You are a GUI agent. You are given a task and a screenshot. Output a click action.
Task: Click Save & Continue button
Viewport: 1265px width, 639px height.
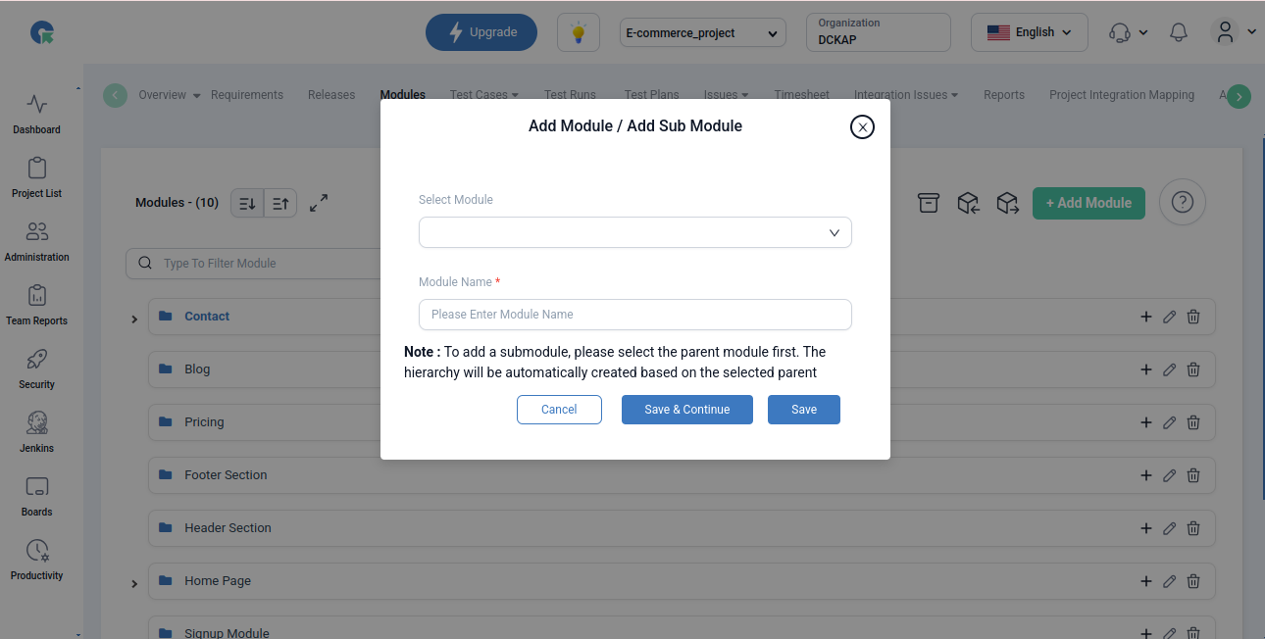coord(686,410)
